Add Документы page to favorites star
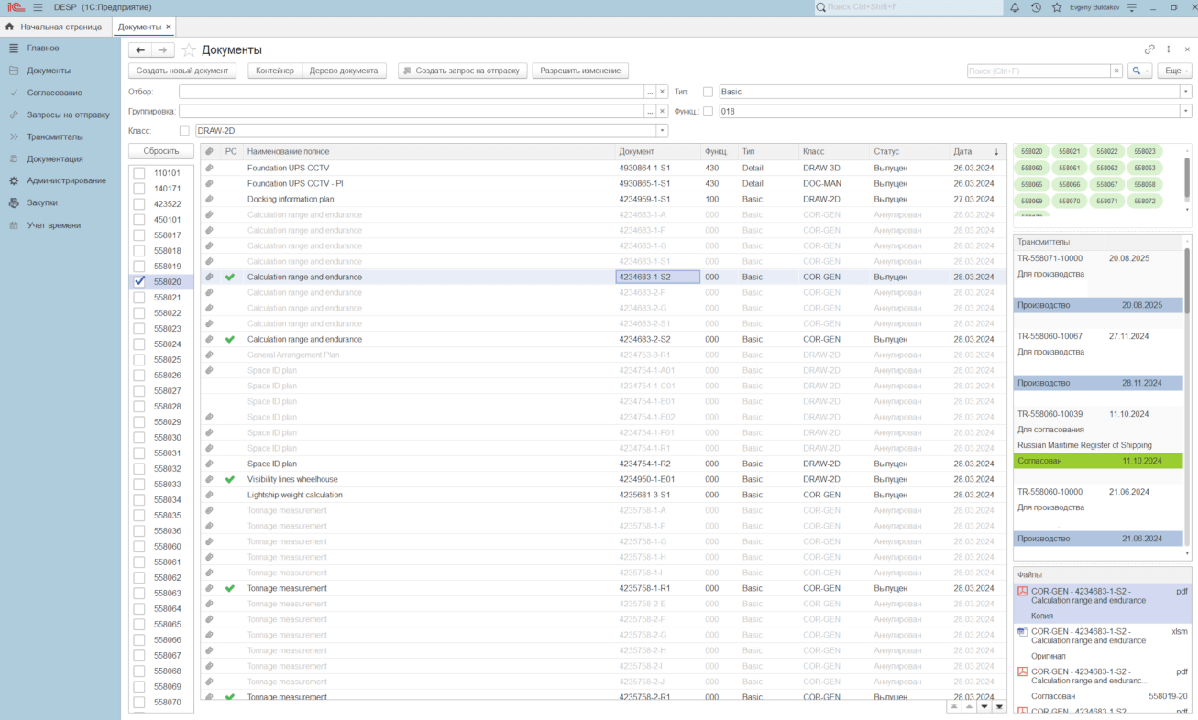The width and height of the screenshot is (1198, 720). pos(189,50)
